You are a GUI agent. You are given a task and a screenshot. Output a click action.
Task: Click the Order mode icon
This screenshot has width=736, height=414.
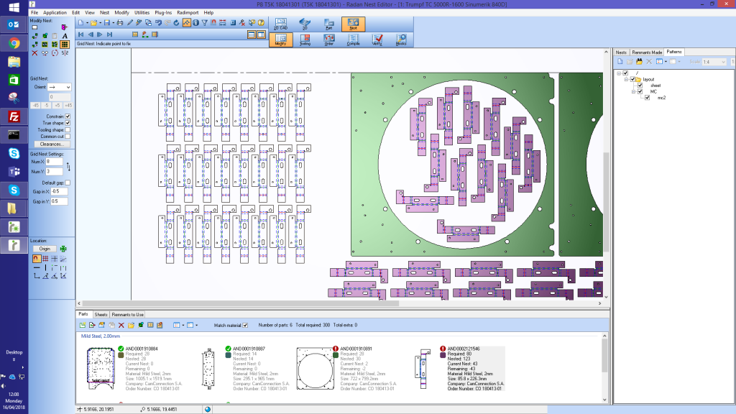pyautogui.click(x=328, y=39)
